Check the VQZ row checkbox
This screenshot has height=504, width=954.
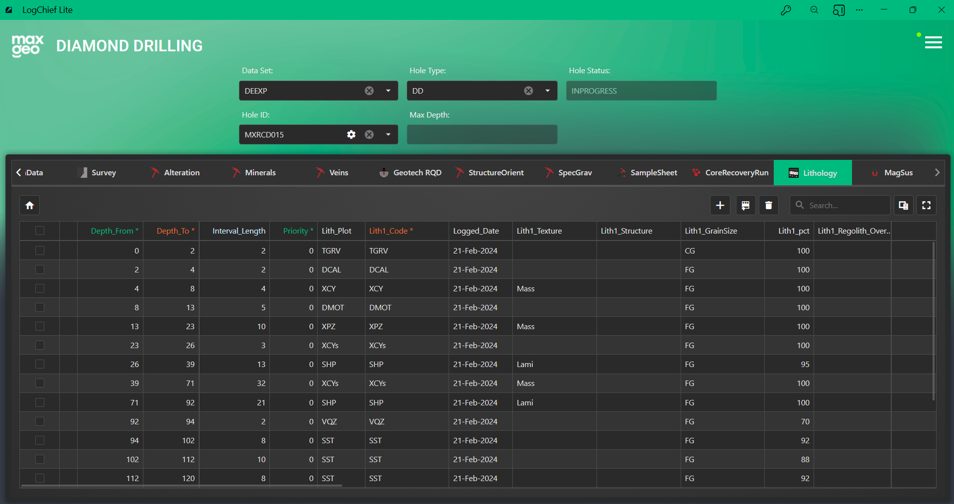click(40, 421)
